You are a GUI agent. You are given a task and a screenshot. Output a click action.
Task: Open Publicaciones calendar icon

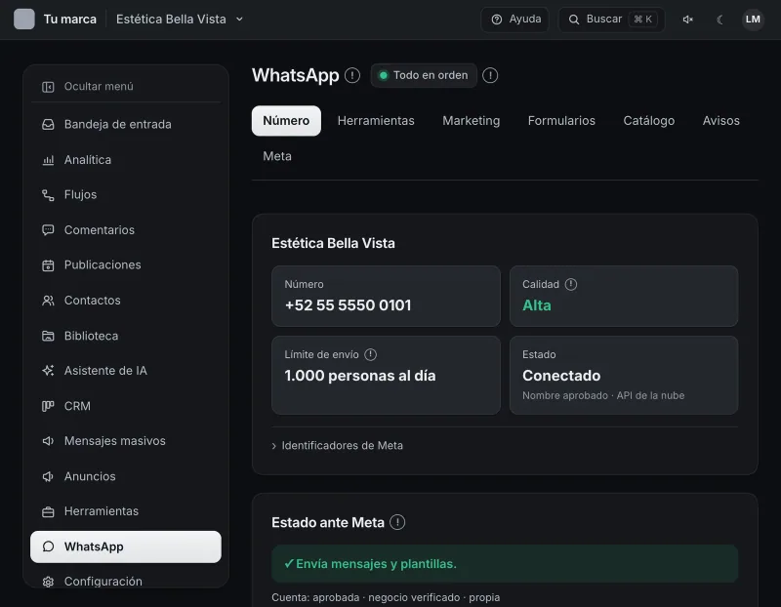[48, 265]
